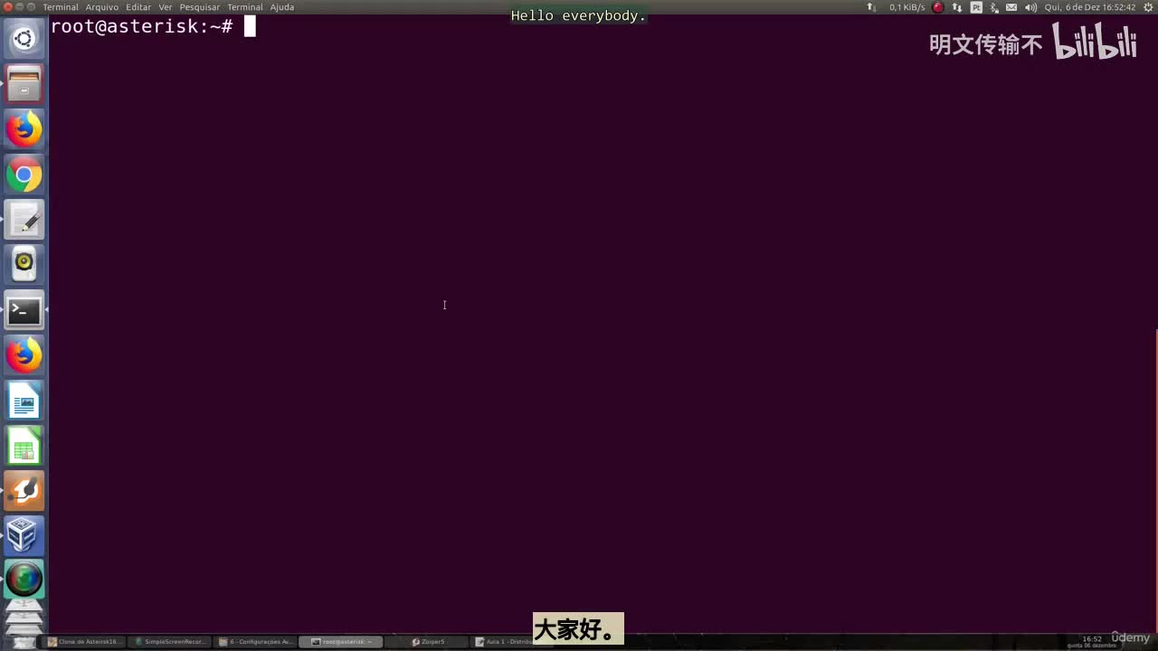Switch to root@asterisk terminal taskbar button

pos(341,642)
